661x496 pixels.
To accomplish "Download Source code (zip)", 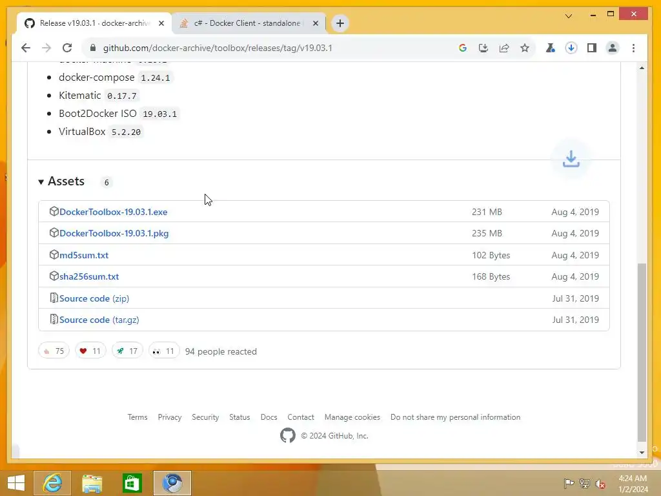I will point(94,298).
